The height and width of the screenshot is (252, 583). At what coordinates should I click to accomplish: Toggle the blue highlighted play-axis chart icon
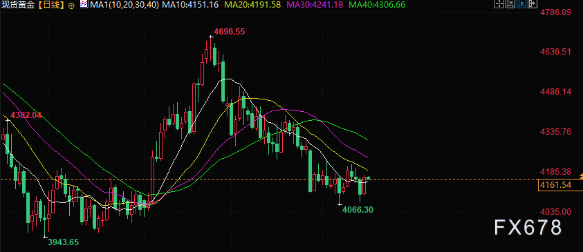click(521, 3)
